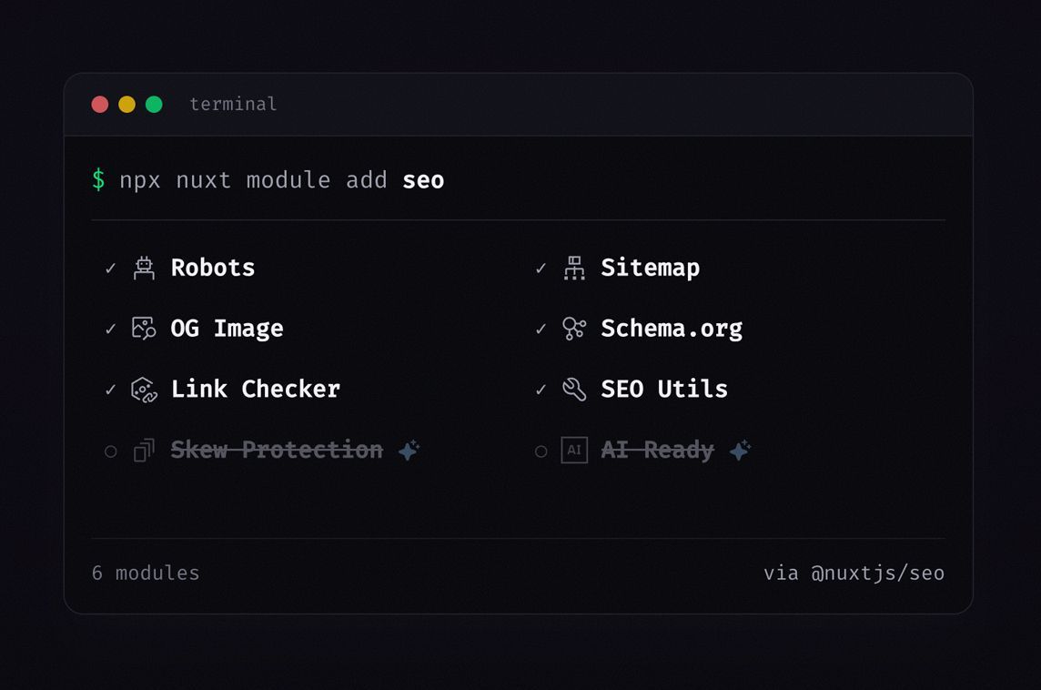
Task: Click sparkle icon beside AI Ready
Action: 740,450
